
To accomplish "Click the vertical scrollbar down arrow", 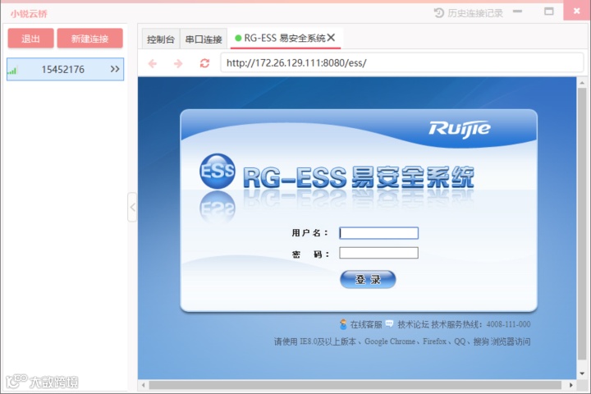I will tap(582, 373).
